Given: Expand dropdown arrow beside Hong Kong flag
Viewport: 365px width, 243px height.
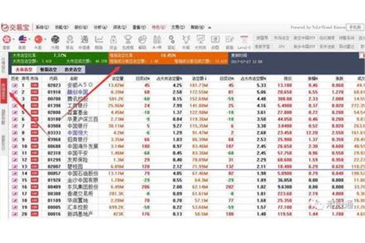Looking at the screenshot, I should (x=13, y=39).
